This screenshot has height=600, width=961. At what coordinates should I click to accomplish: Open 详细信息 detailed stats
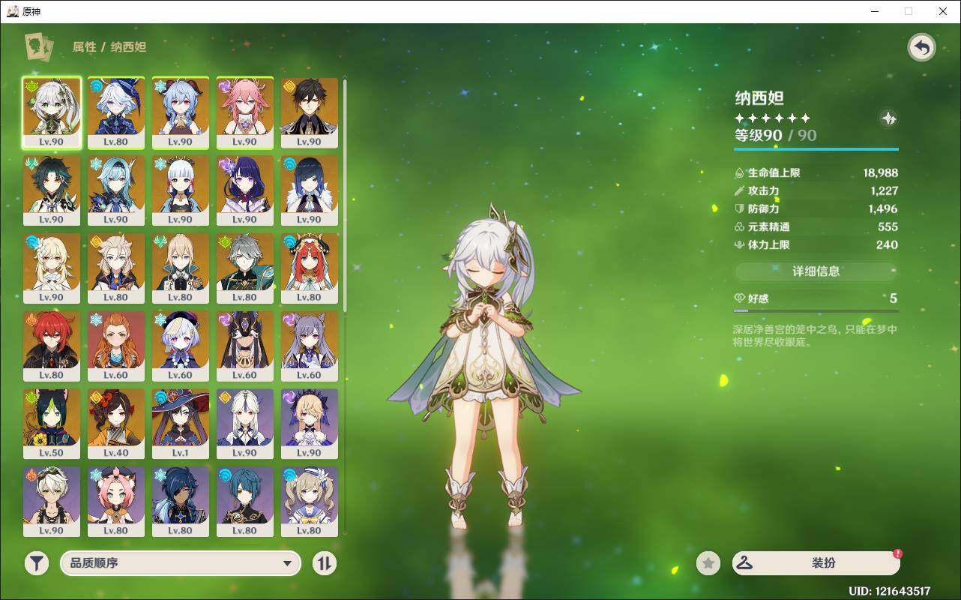click(816, 271)
